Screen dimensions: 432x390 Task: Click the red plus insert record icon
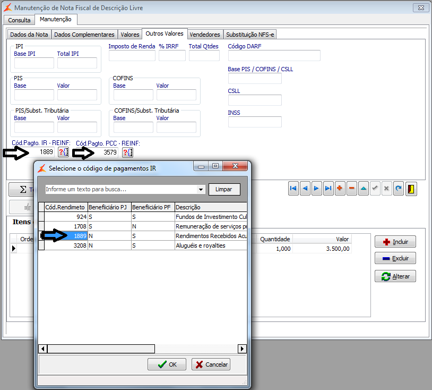(340, 189)
